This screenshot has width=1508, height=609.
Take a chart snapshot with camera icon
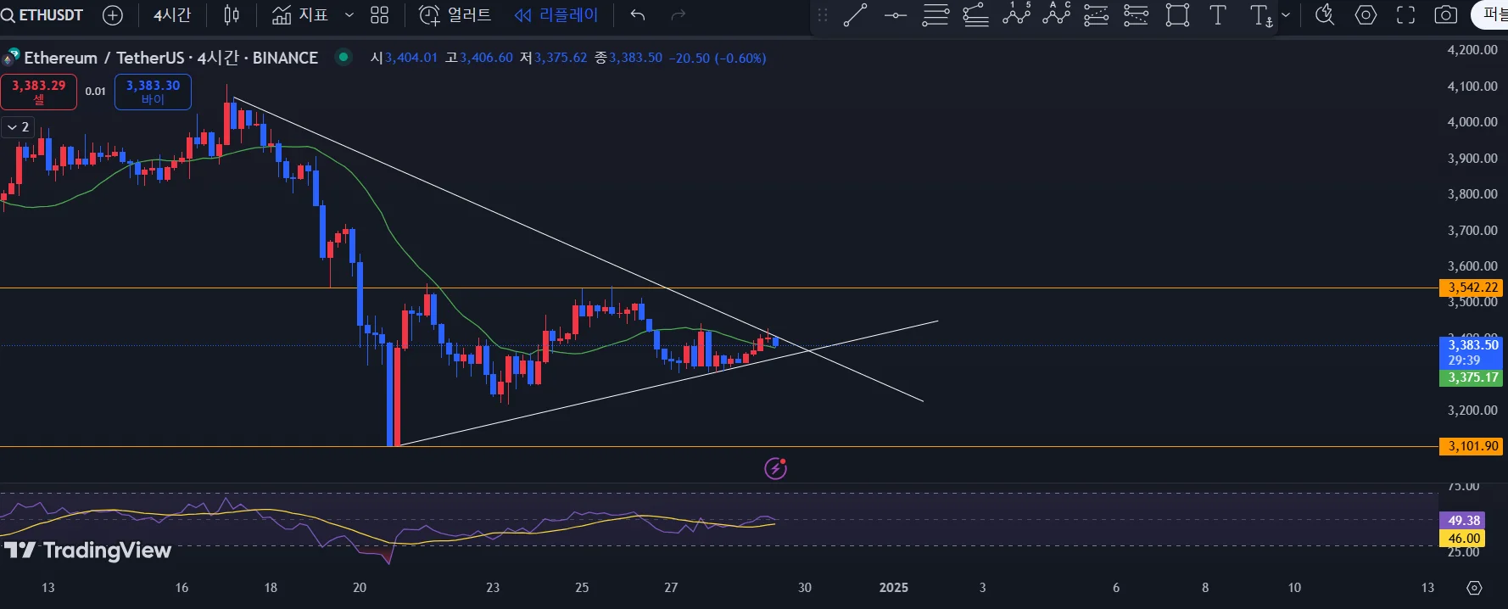click(1446, 15)
